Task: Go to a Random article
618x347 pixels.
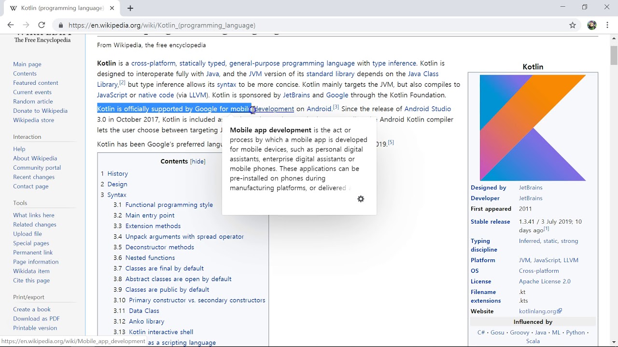Action: pos(33,101)
